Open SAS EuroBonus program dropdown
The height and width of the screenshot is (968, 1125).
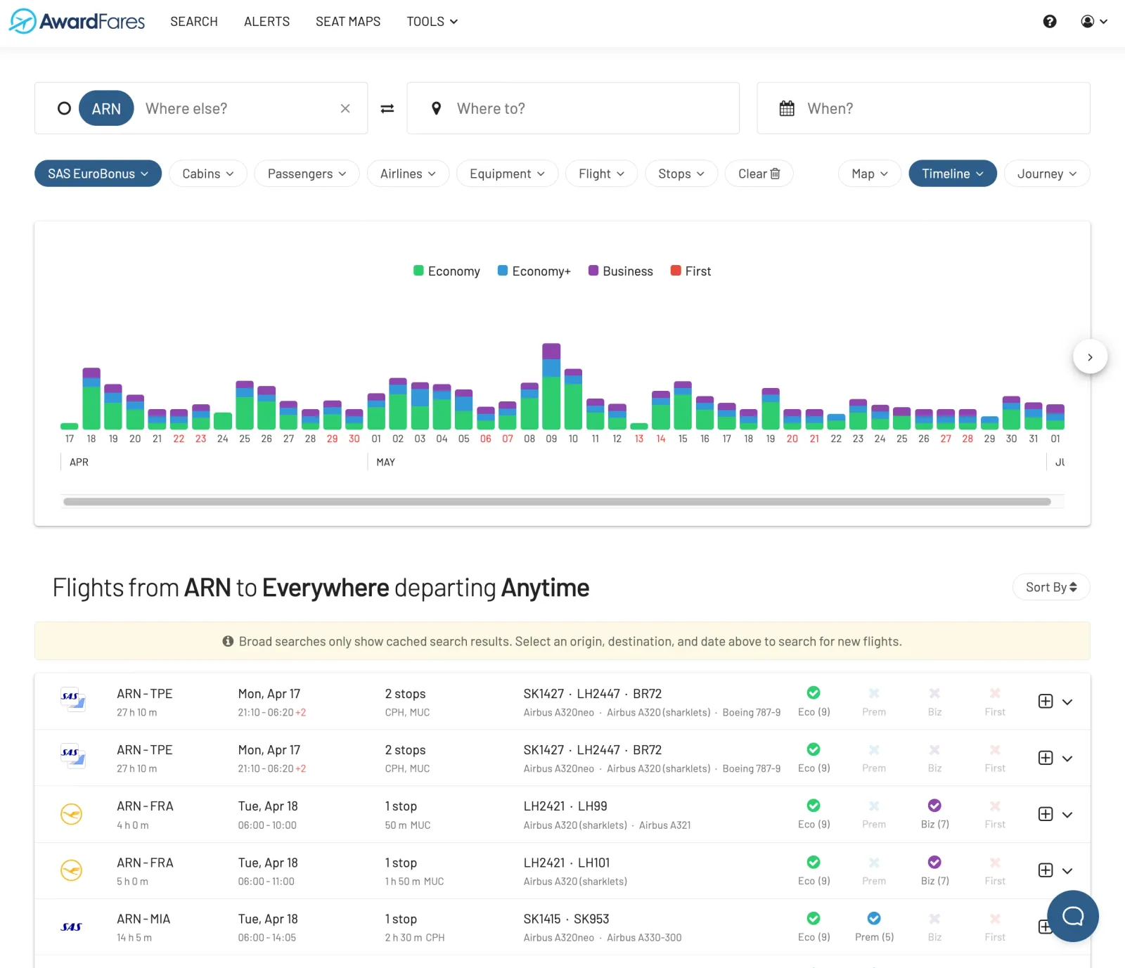coord(98,174)
